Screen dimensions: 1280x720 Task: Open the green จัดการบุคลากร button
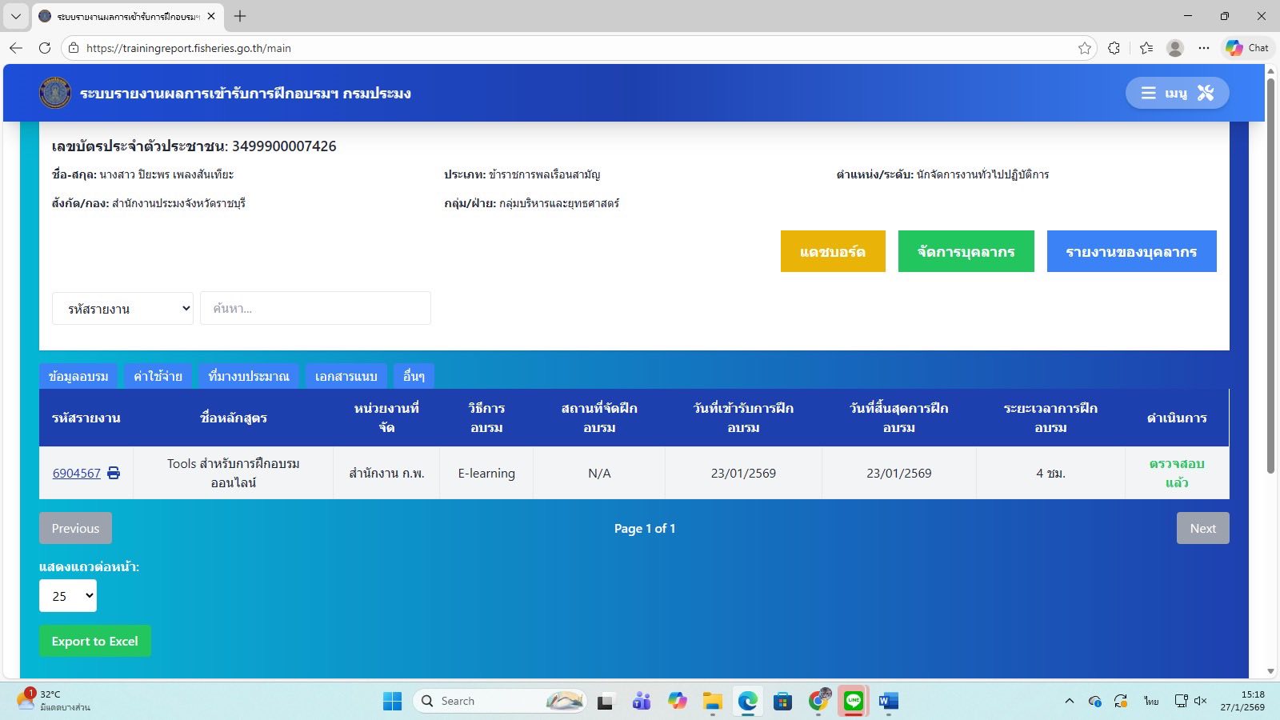click(x=966, y=251)
